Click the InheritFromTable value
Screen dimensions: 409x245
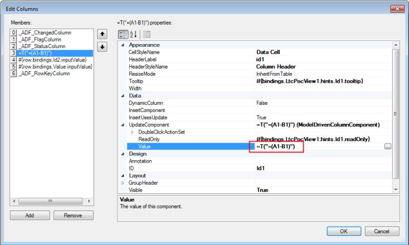click(274, 74)
